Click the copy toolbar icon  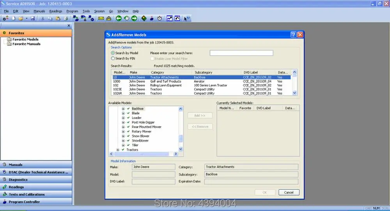(50, 18)
